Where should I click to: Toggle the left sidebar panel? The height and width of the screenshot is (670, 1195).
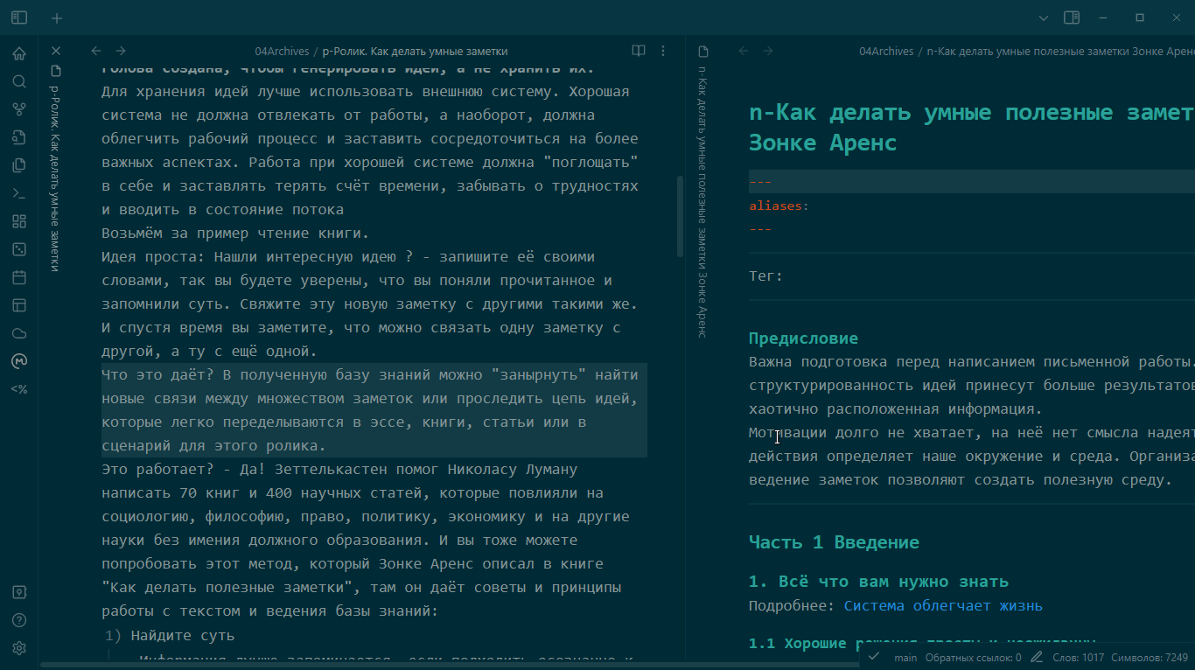click(x=19, y=17)
